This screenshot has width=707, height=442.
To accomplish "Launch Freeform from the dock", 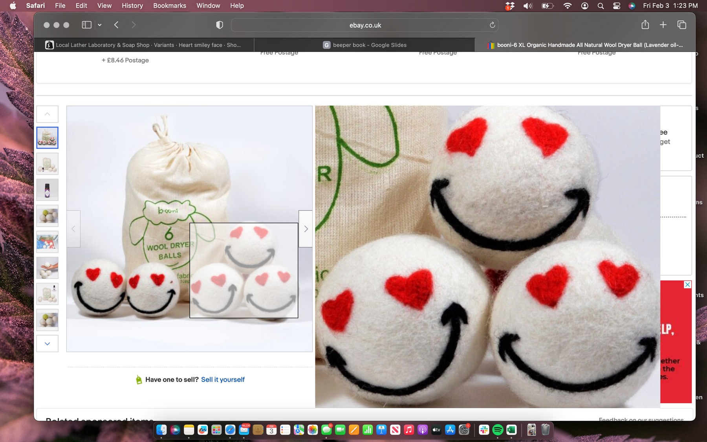I will [x=203, y=430].
